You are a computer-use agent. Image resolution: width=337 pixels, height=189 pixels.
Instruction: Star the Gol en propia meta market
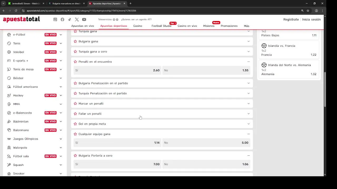75,124
